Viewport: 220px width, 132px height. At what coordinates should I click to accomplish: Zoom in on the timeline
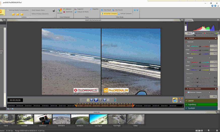pos(8,109)
